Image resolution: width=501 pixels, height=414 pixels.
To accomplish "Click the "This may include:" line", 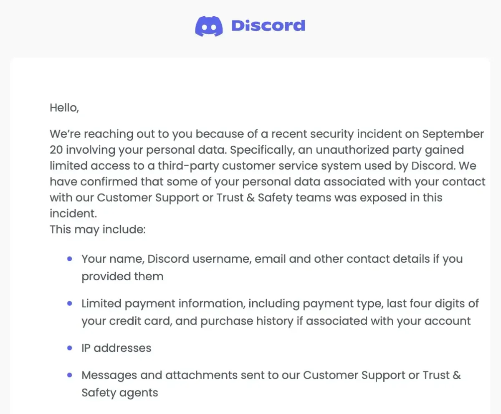I will coord(97,229).
